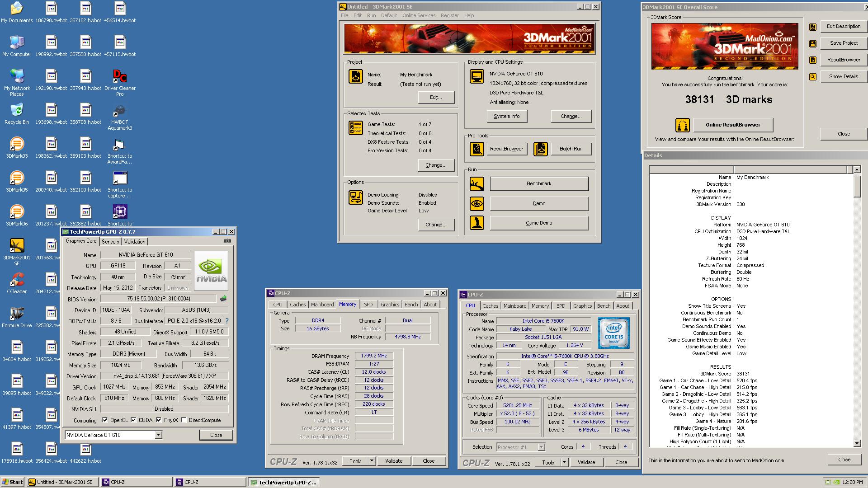Open the 456514.hwbot file icon
The image size is (868, 488).
pyautogui.click(x=120, y=12)
